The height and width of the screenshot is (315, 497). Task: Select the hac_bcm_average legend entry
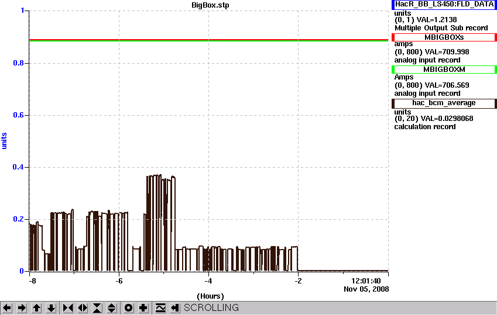444,103
